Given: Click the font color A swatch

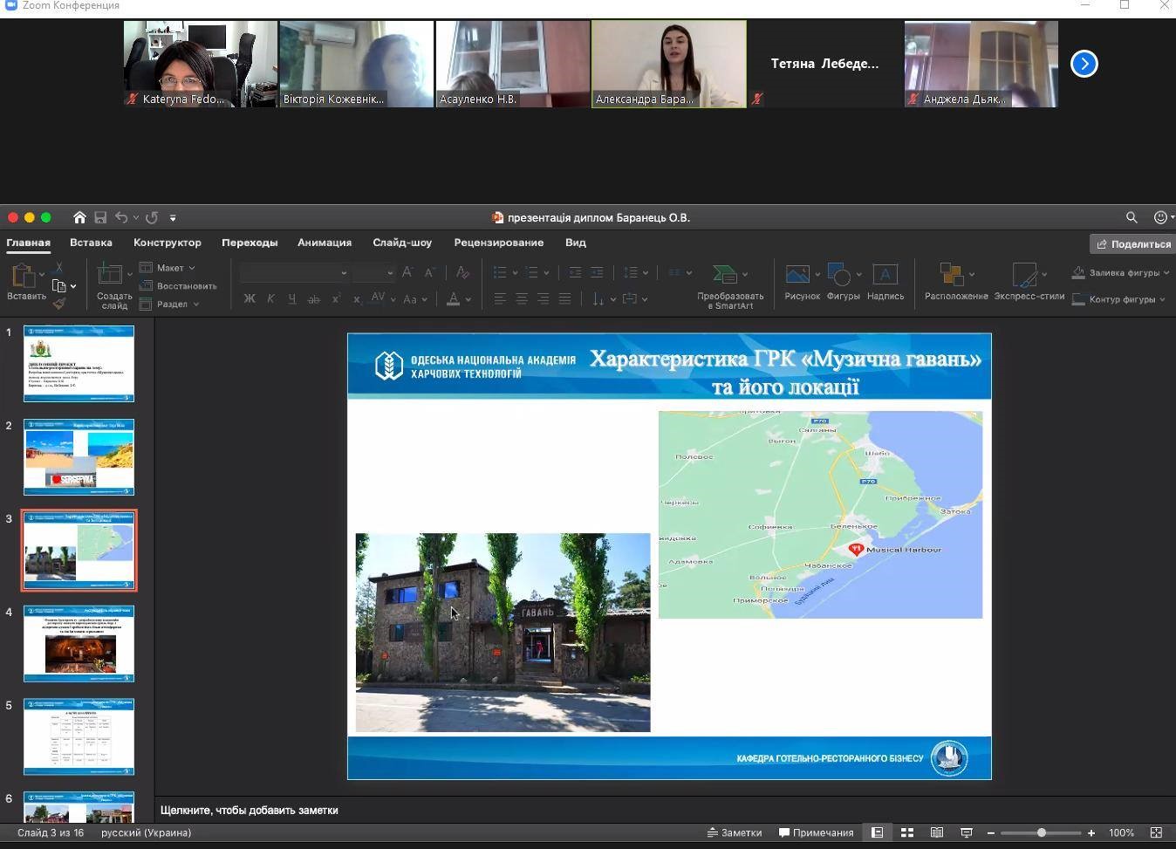Looking at the screenshot, I should (453, 298).
